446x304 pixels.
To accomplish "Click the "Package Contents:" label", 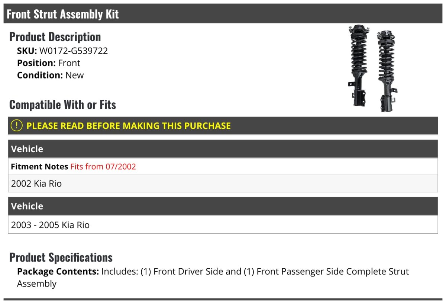I will click(x=58, y=272).
